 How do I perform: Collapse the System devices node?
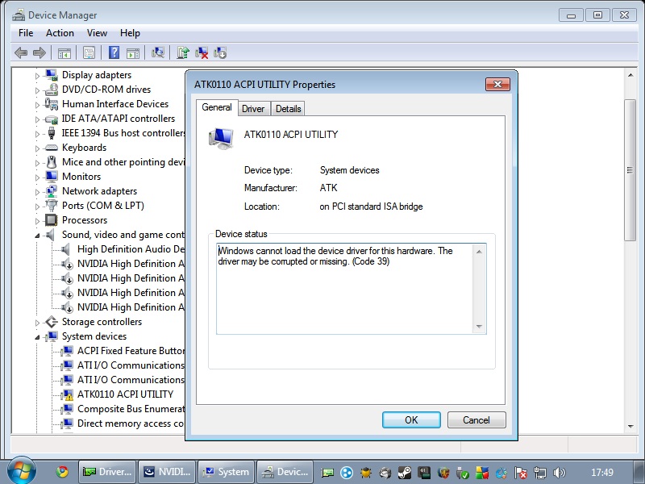[x=37, y=337]
